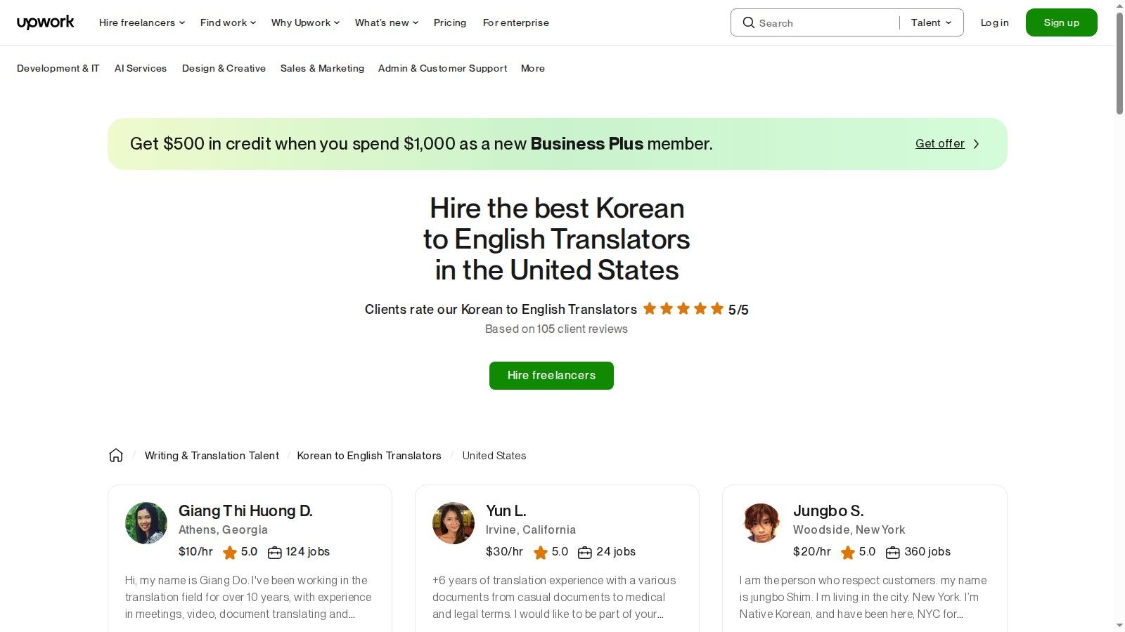The image size is (1125, 632).
Task: Click the search magnifier icon
Action: [749, 22]
